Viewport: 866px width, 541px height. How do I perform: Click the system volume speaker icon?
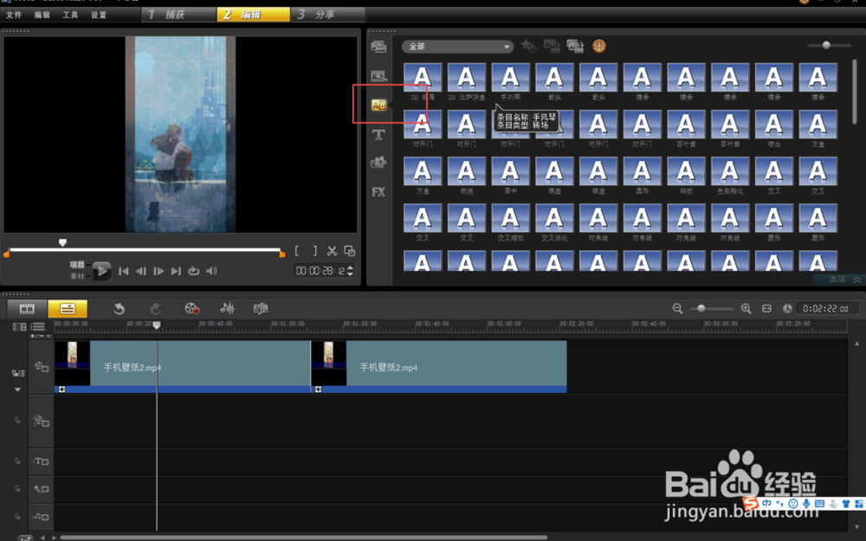point(211,271)
